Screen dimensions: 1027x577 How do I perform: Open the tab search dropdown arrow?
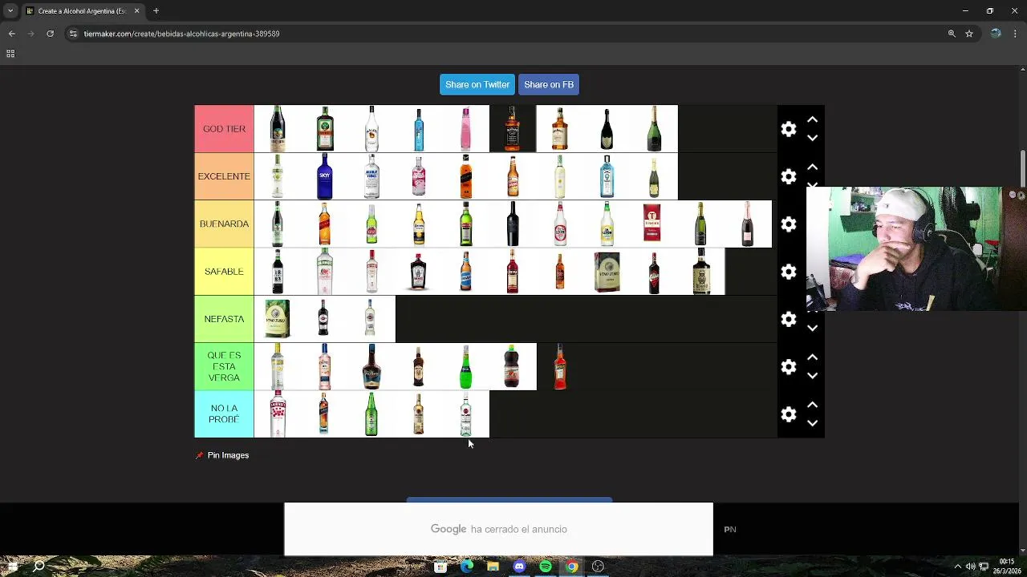10,11
